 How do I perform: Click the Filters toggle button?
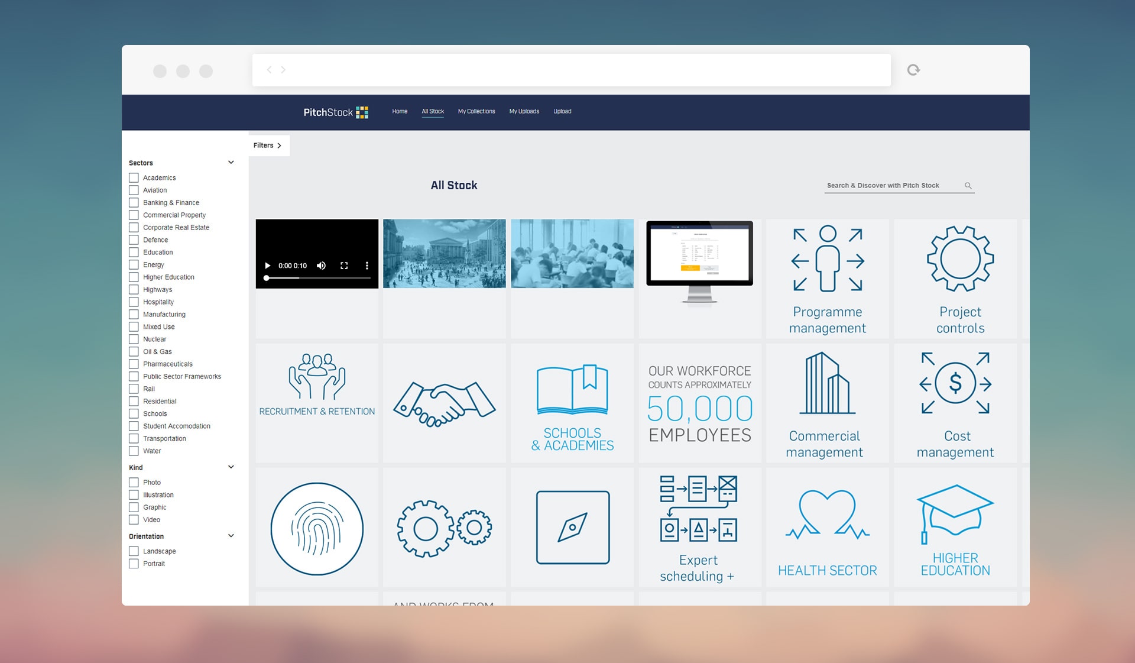(268, 145)
